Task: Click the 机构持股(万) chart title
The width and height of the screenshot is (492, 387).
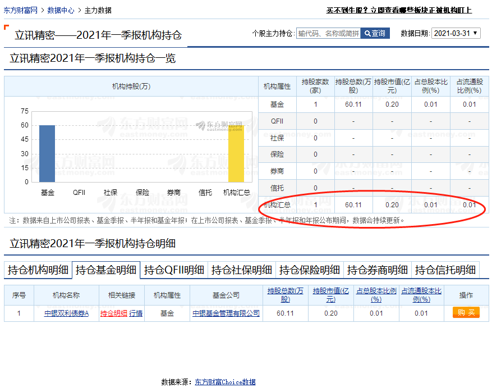Action: (131, 86)
